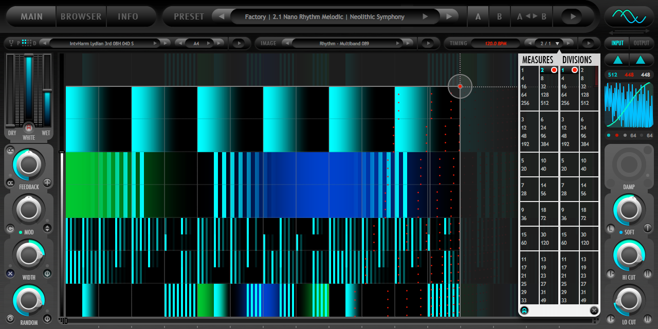Click the far right next preset arrow
This screenshot has height=329, width=658.
[x=449, y=16]
